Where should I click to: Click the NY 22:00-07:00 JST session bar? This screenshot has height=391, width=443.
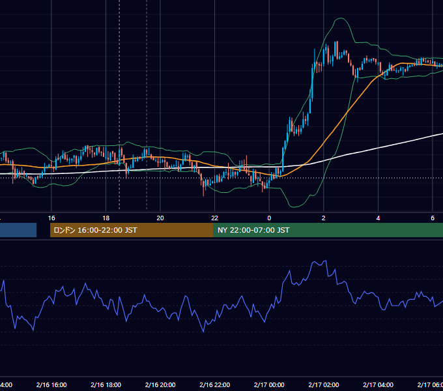[328, 230]
